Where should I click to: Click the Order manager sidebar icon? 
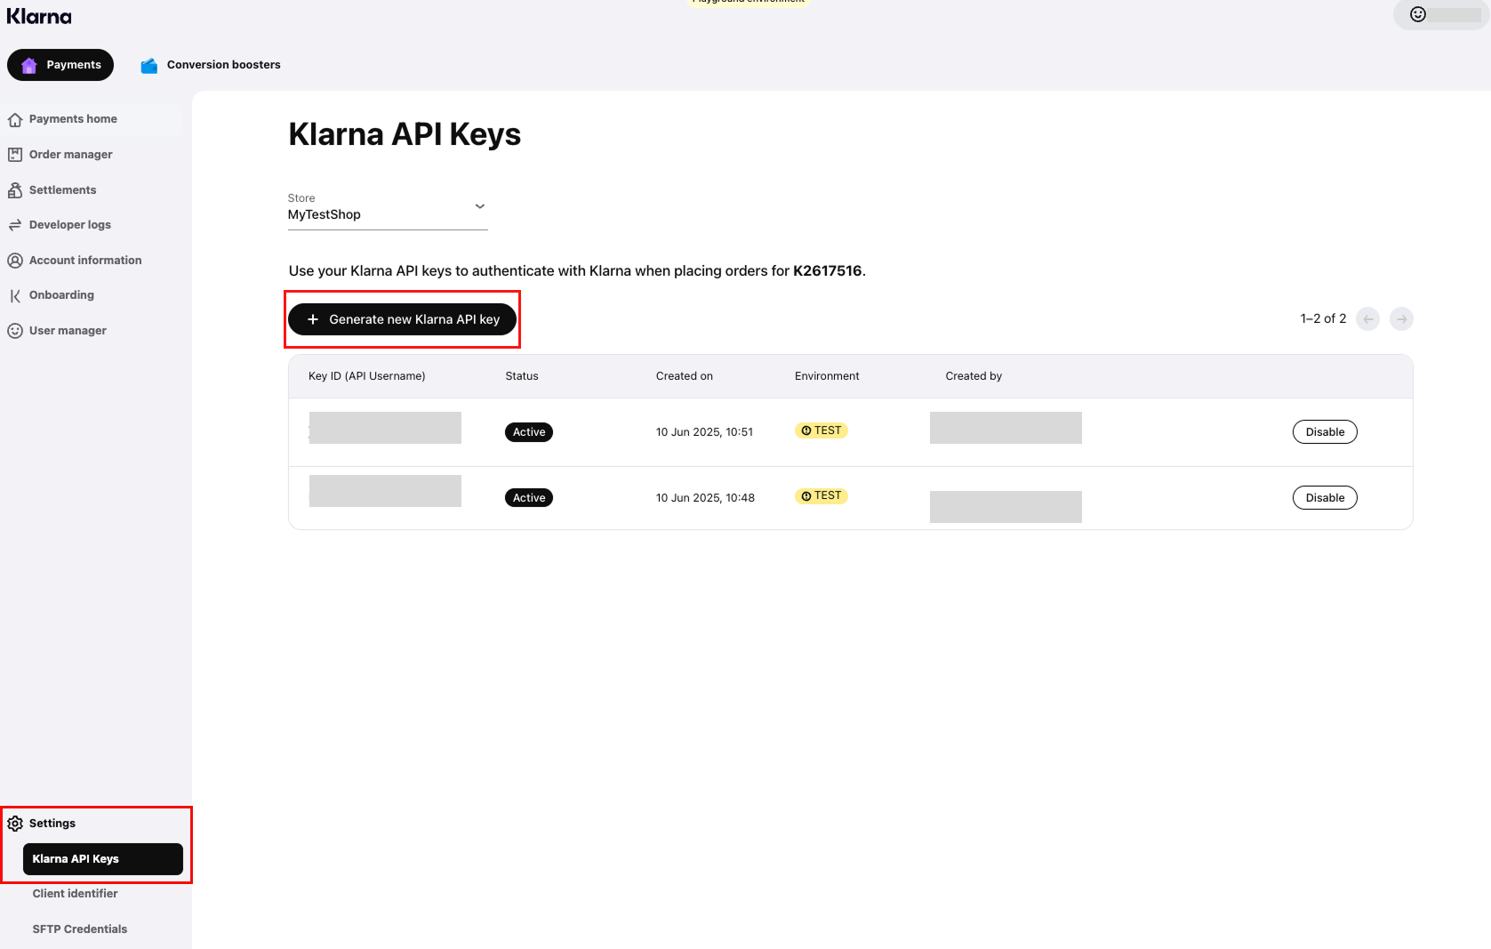(x=15, y=155)
